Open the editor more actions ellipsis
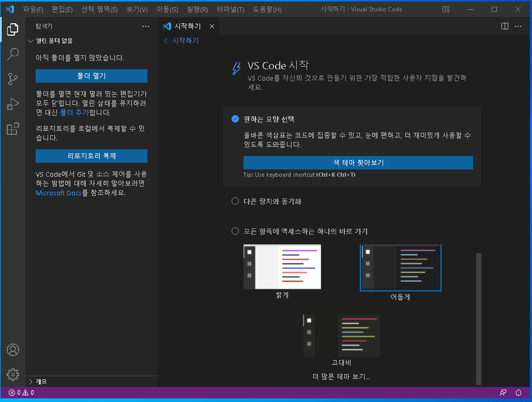 pyautogui.click(x=518, y=26)
